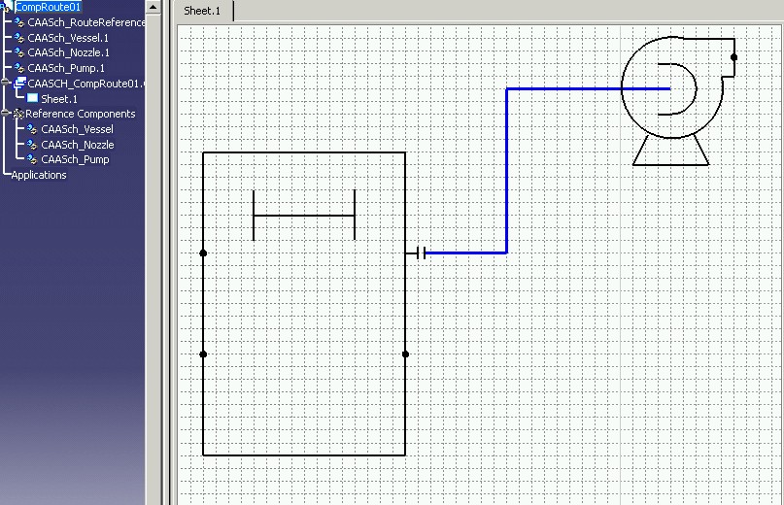Click the CAASch_RouteReference tree icon
Viewport: 784px width, 505px height.
pyautogui.click(x=19, y=22)
